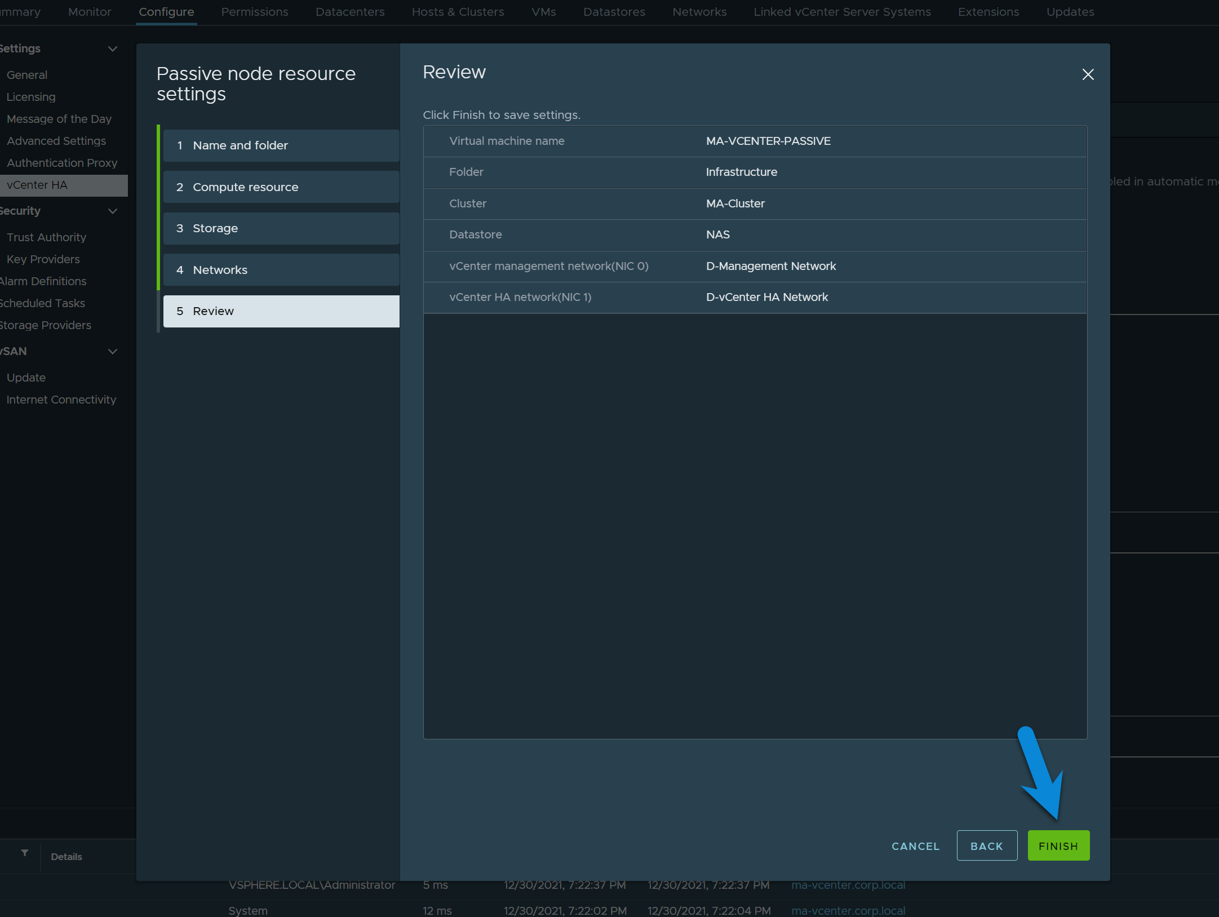The image size is (1219, 917).
Task: Open vSAN Update in sidebar
Action: (x=26, y=378)
